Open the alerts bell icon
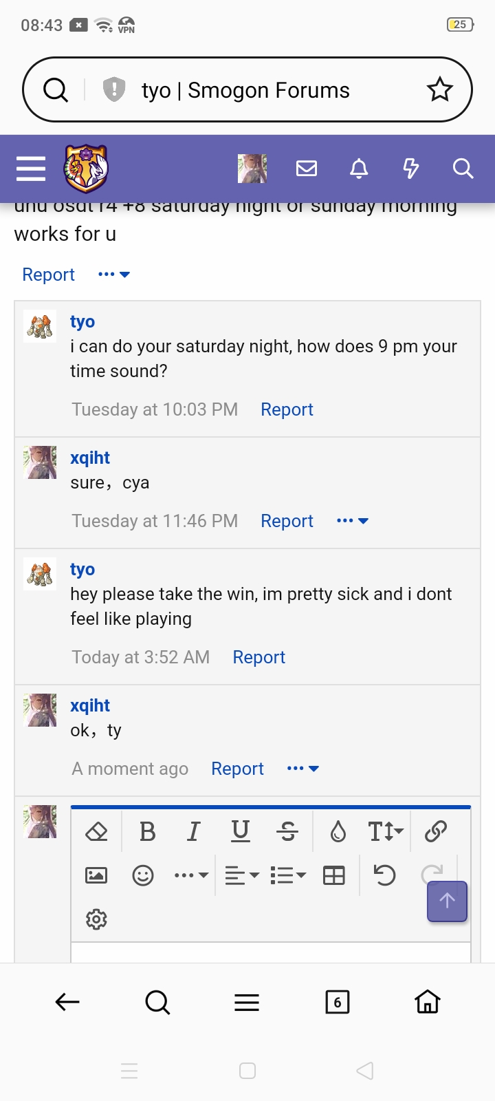Screen dimensions: 495x1101 359,169
